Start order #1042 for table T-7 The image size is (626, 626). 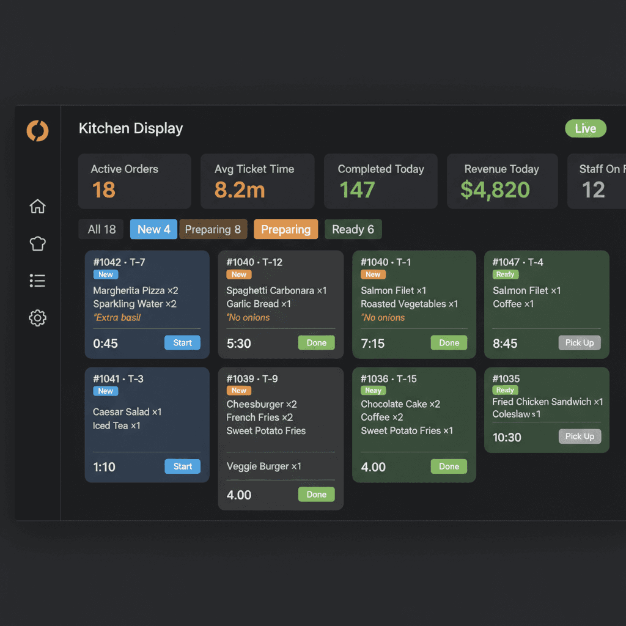pos(182,343)
